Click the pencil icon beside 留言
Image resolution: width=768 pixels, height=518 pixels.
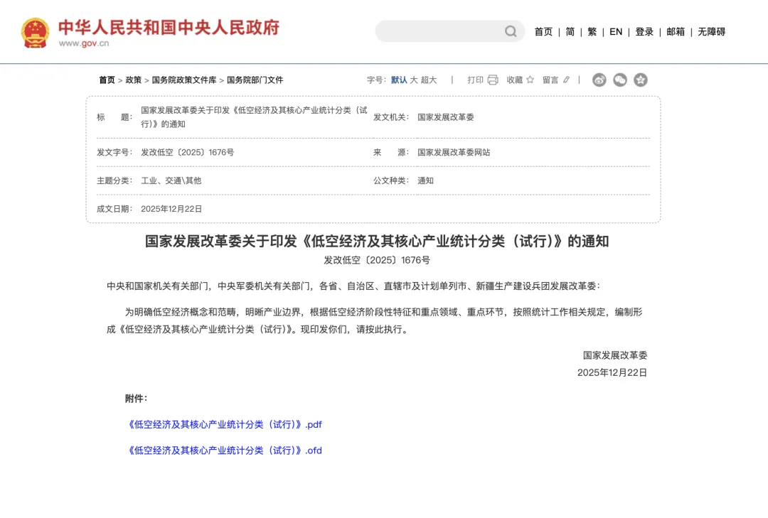(x=567, y=80)
